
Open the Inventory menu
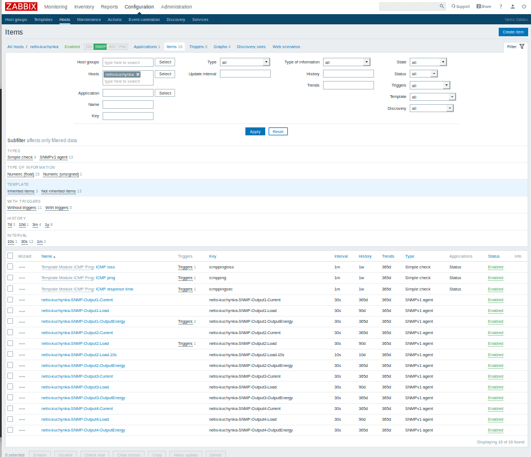point(84,7)
